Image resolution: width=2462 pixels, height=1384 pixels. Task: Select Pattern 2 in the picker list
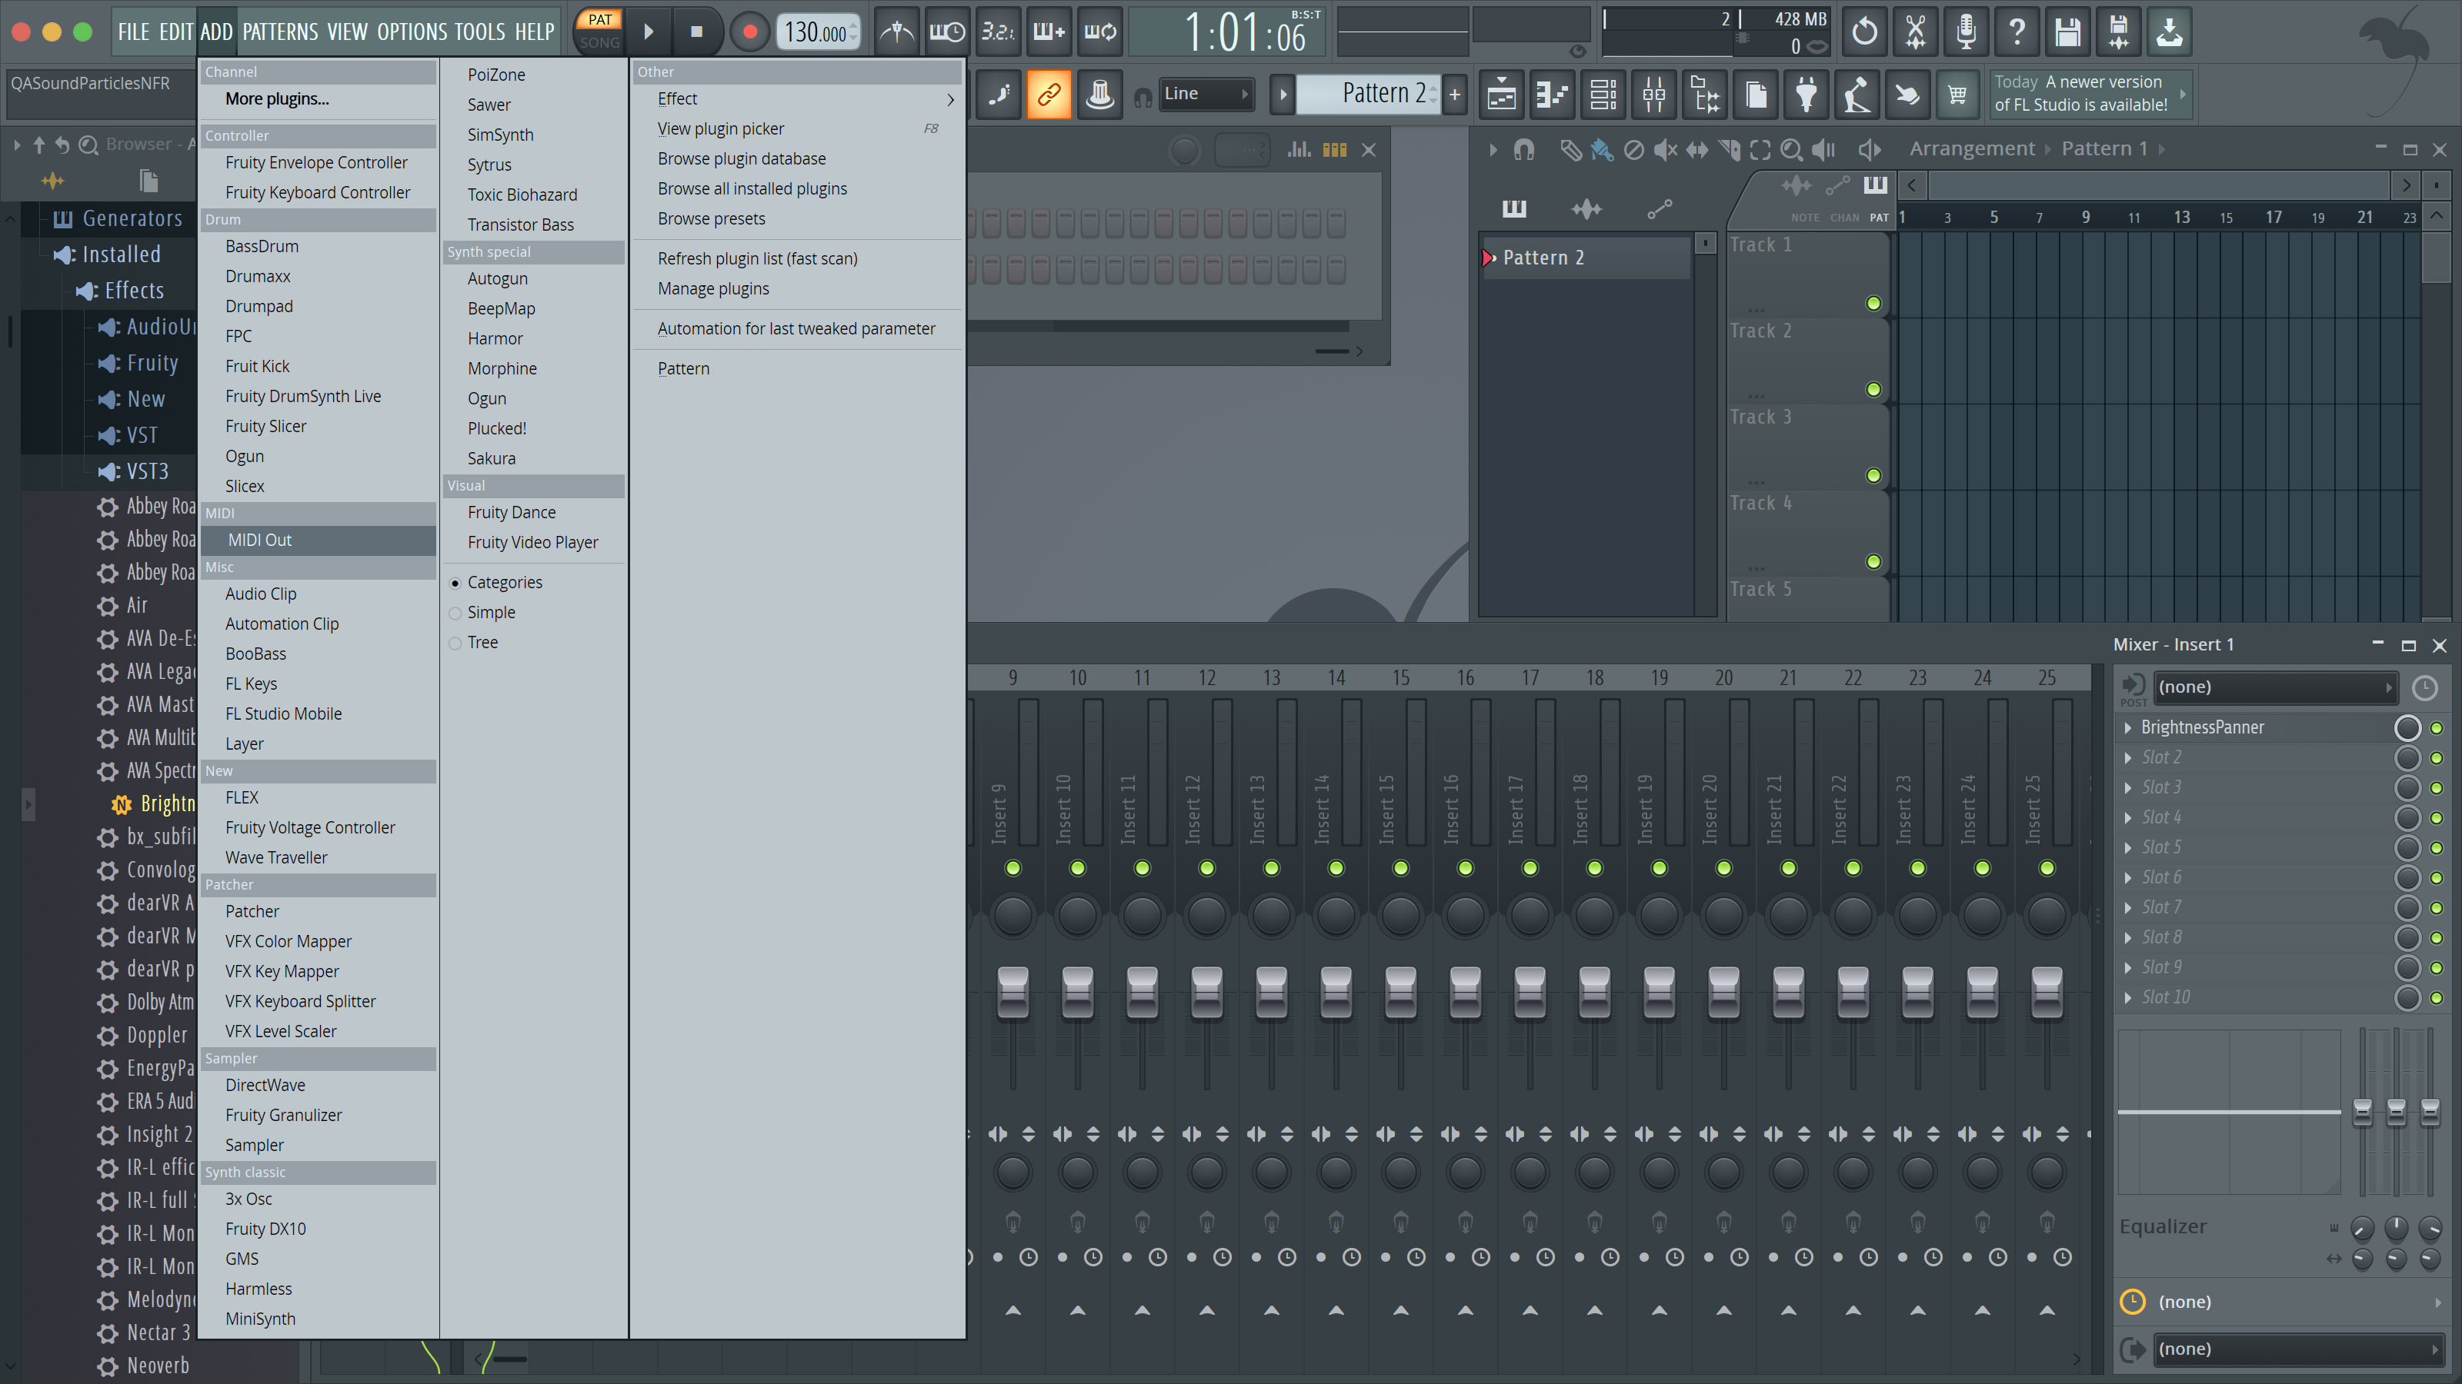(1586, 257)
